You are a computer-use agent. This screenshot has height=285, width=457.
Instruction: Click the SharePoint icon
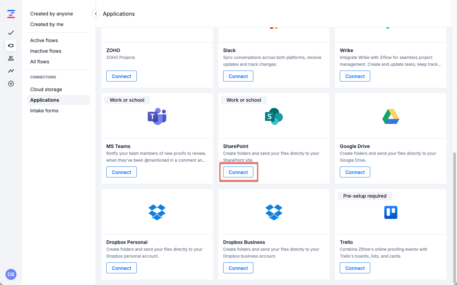273,116
